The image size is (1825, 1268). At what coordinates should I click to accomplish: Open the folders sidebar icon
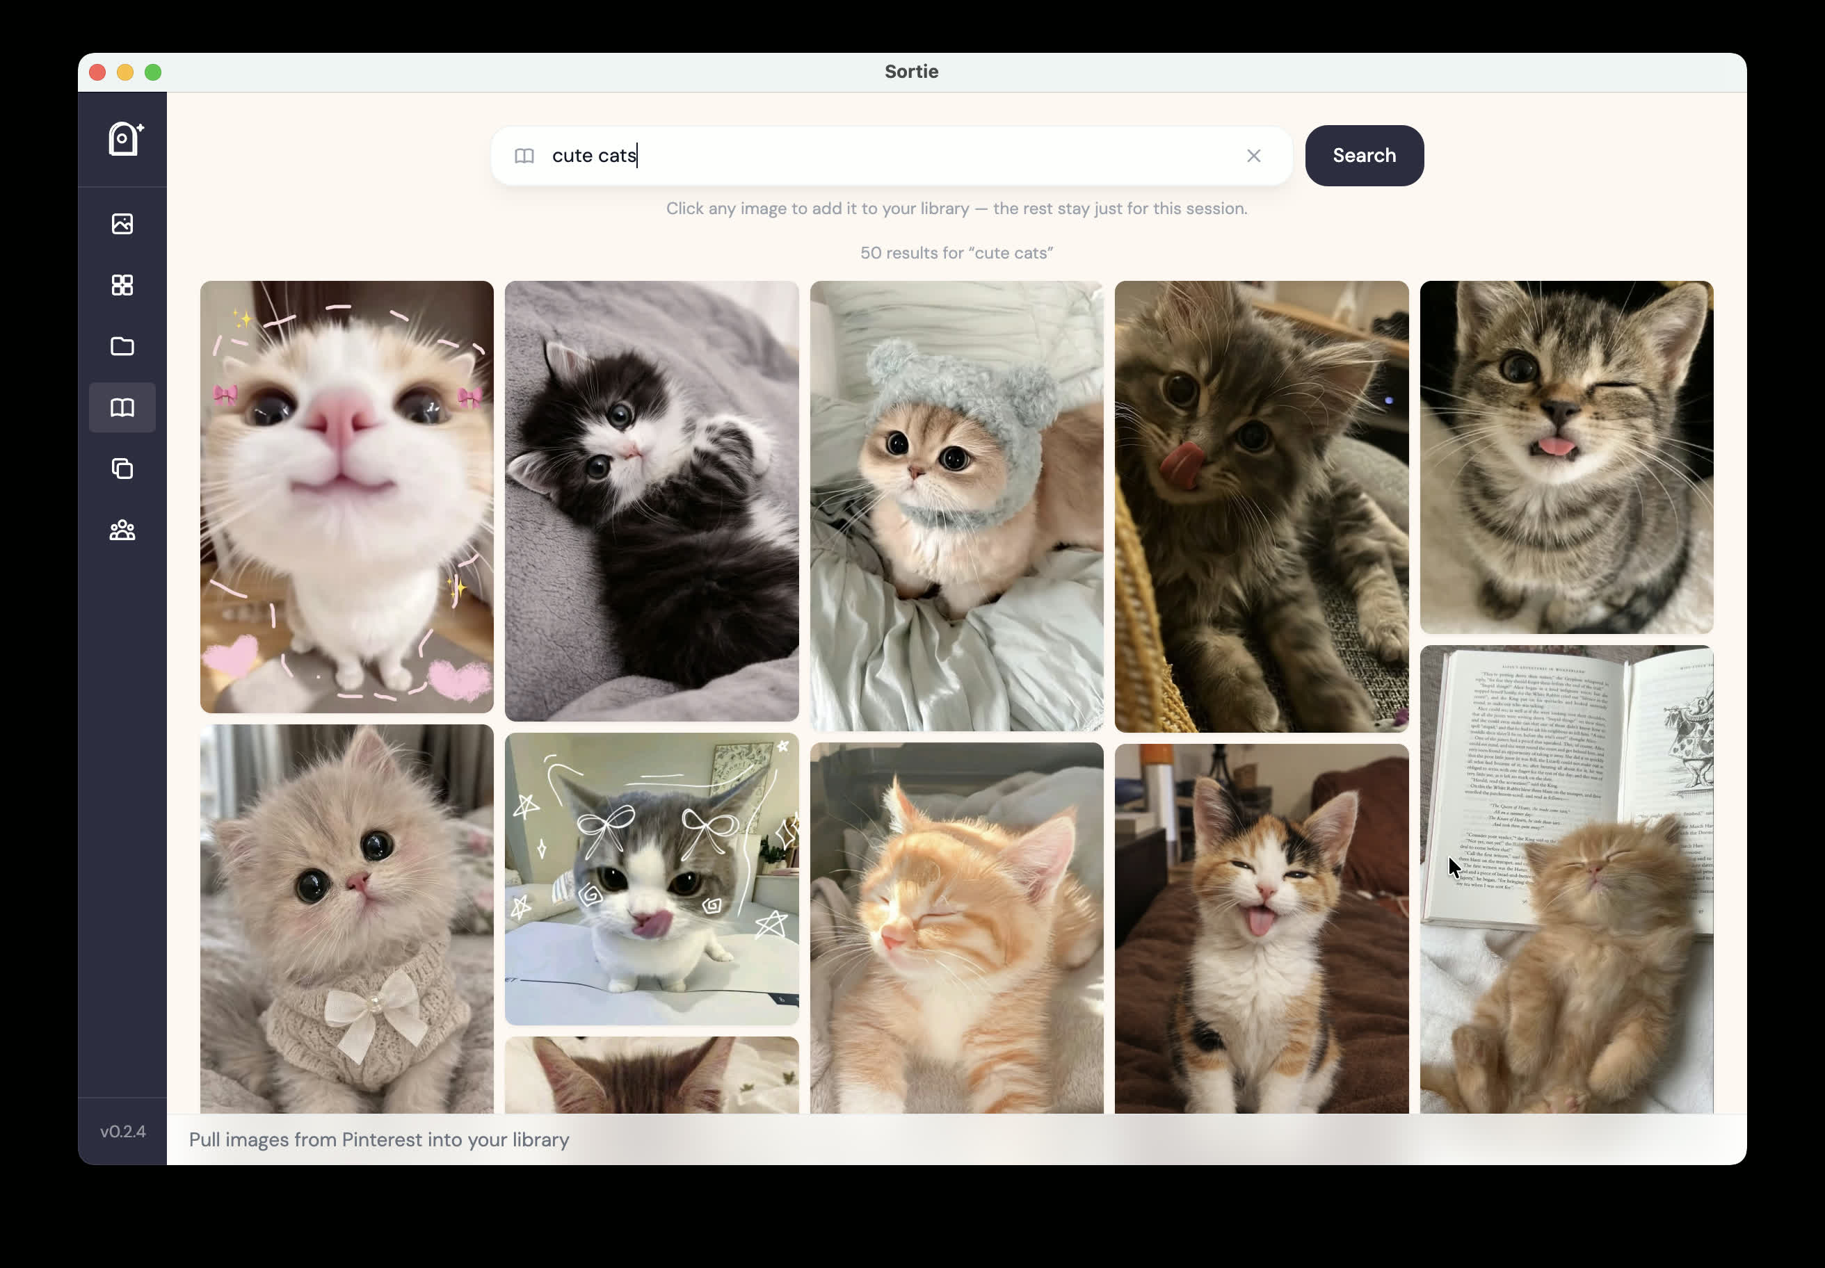pos(122,346)
